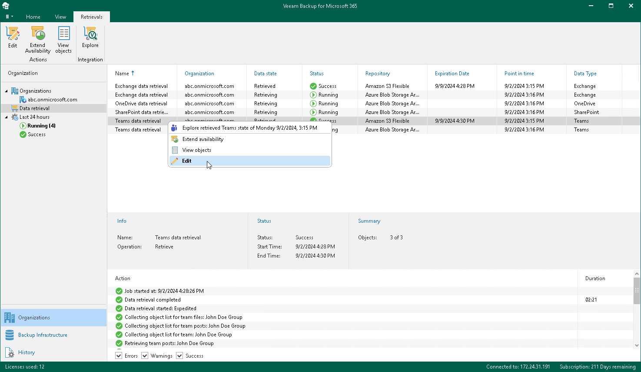This screenshot has width=641, height=372.
Task: Open the History navigation pane
Action: point(53,352)
